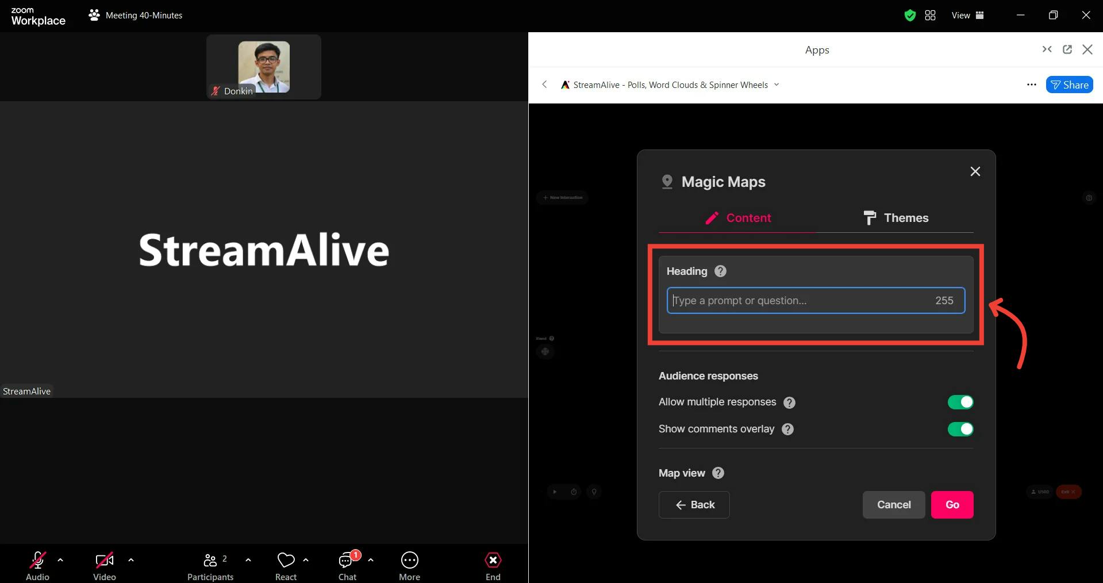Close the Apps side panel
This screenshot has height=583, width=1103.
pos(1087,49)
